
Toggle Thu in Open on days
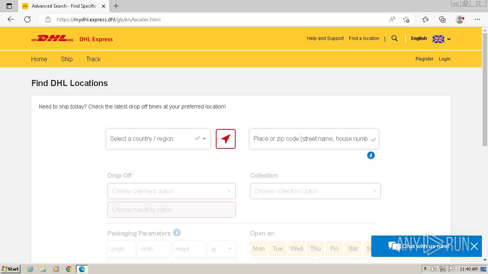click(x=315, y=249)
